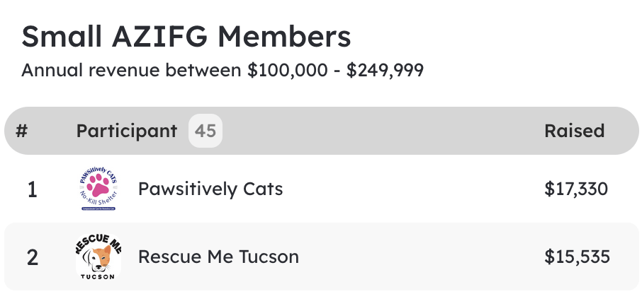This screenshot has height=294, width=642.
Task: Click the 45 participant count badge
Action: [205, 131]
